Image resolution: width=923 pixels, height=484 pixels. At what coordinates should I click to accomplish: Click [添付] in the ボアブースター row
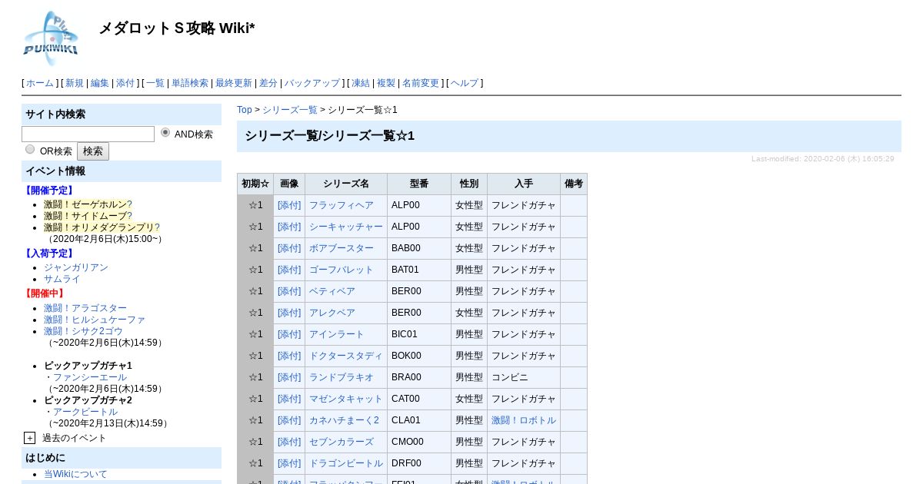pos(289,248)
